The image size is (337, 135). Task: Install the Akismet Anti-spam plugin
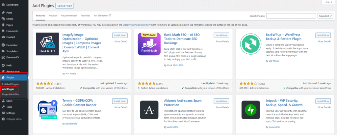tap(221, 101)
